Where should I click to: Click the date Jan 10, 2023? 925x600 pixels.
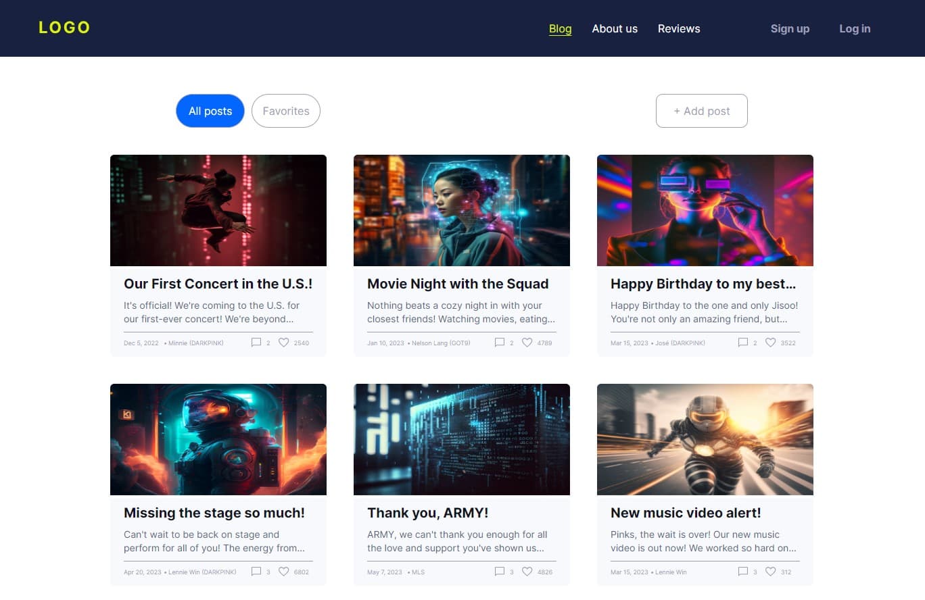pyautogui.click(x=385, y=343)
